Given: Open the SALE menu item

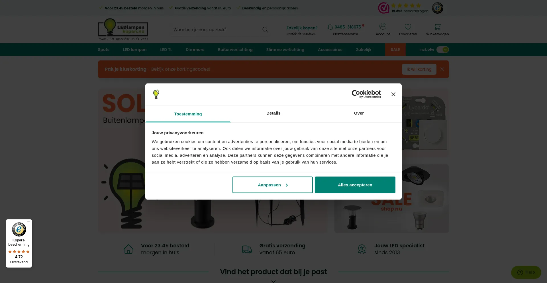Looking at the screenshot, I should [395, 50].
